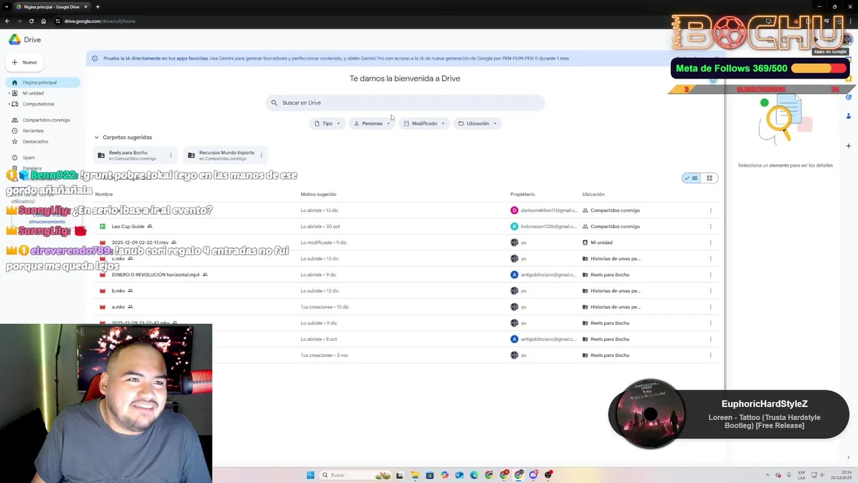Open the Tipo filter dropdown
The image size is (858, 483).
328,123
